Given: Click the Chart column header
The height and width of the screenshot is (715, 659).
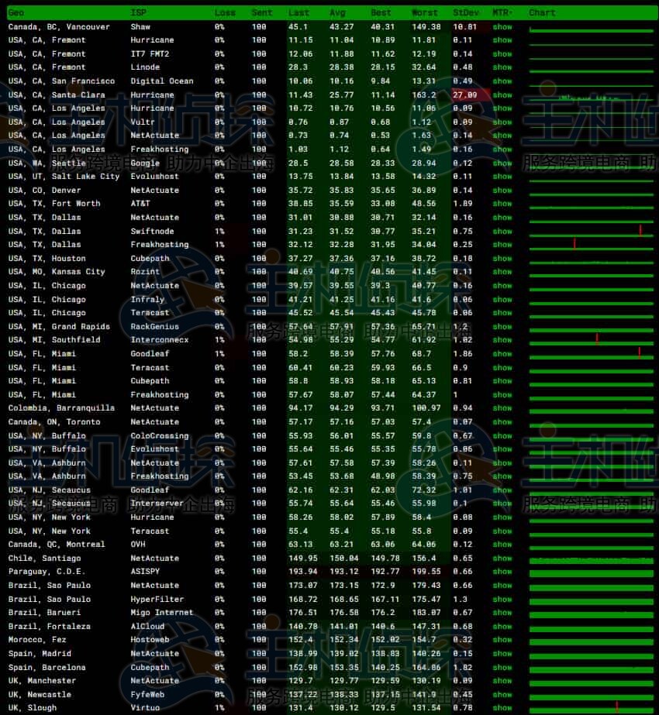Looking at the screenshot, I should click(542, 13).
